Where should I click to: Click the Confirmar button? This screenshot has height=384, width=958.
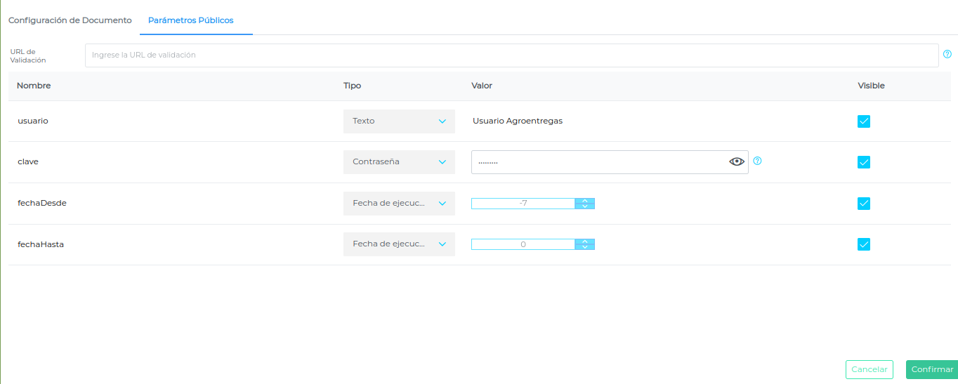pyautogui.click(x=932, y=369)
